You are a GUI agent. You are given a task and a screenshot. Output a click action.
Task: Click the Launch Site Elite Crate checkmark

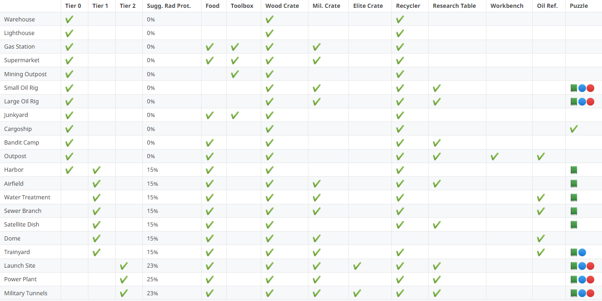pyautogui.click(x=357, y=266)
